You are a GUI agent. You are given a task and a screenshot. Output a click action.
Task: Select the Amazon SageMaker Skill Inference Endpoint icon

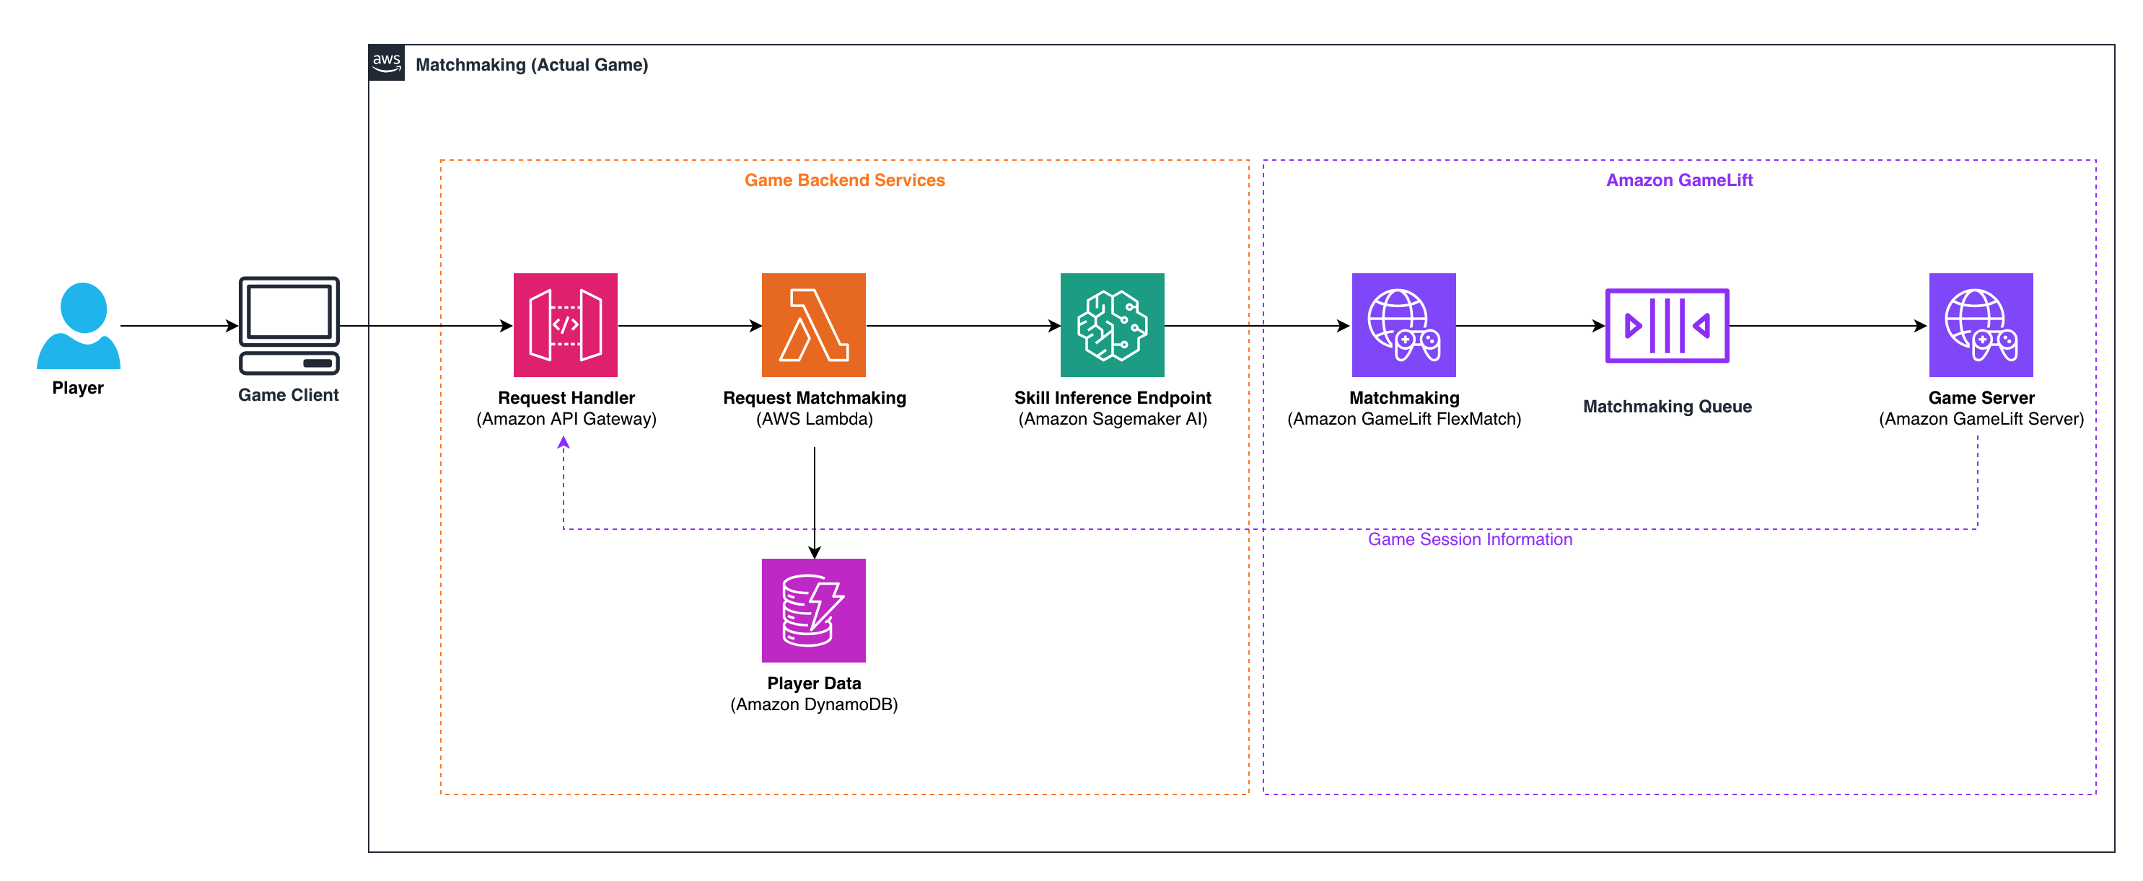click(1113, 326)
